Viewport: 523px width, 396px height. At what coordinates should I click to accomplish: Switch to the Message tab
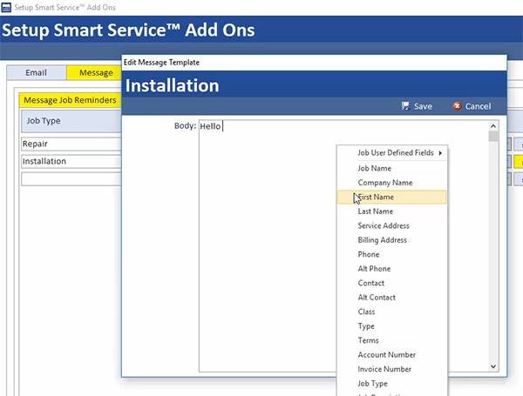pyautogui.click(x=94, y=72)
